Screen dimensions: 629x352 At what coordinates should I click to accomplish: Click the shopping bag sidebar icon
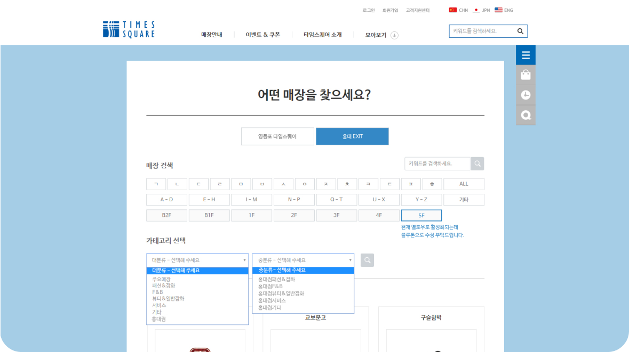pyautogui.click(x=526, y=75)
